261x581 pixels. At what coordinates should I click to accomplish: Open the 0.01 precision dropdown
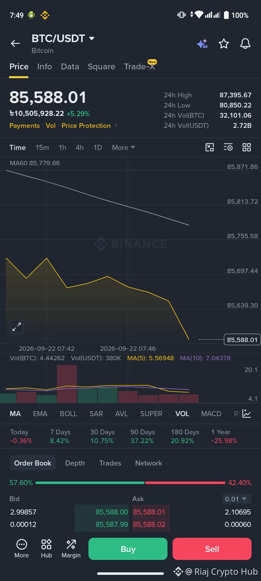click(237, 499)
